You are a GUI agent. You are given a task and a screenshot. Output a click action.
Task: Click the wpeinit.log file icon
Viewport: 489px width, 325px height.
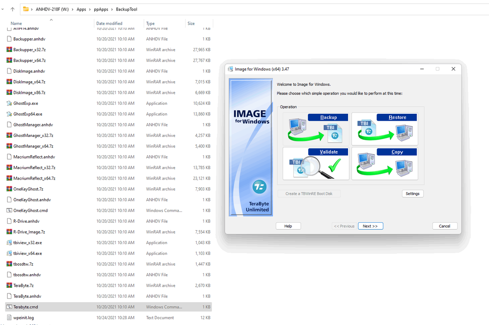coord(9,318)
